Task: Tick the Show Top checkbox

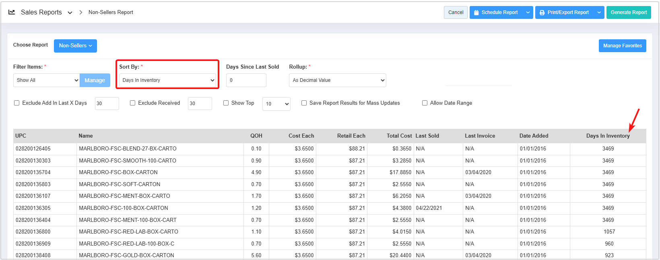Action: [226, 103]
